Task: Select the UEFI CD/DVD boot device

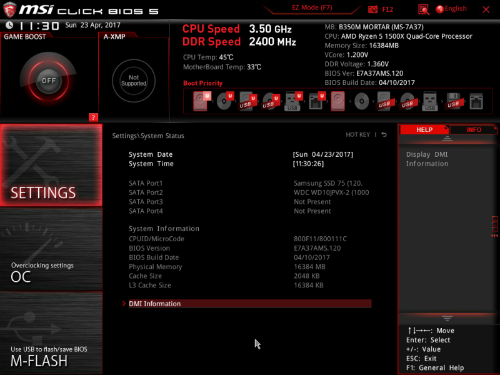Action: pyautogui.click(x=224, y=101)
